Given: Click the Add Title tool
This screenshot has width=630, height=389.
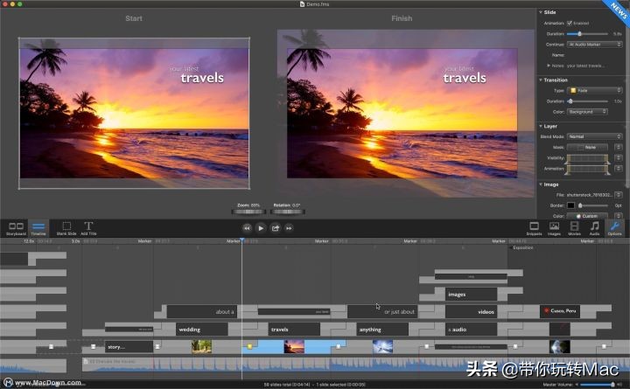Looking at the screenshot, I should (89, 227).
